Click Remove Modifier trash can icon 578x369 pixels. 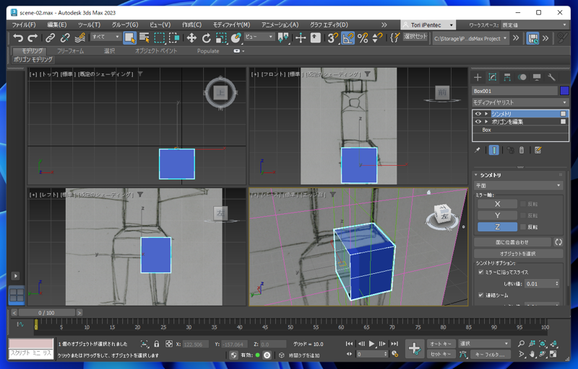pyautogui.click(x=521, y=150)
